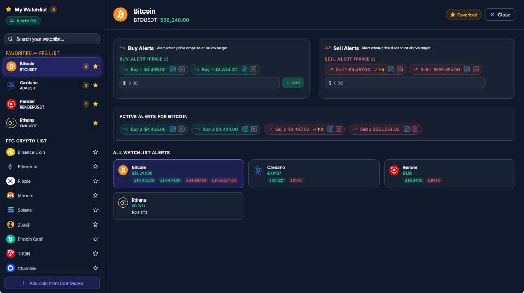
Task: Click the $58,248.00 price in the header
Action: [175, 20]
